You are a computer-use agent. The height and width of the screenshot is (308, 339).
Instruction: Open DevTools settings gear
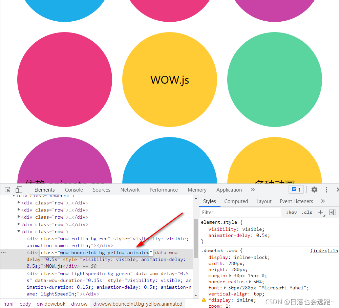point(314,190)
